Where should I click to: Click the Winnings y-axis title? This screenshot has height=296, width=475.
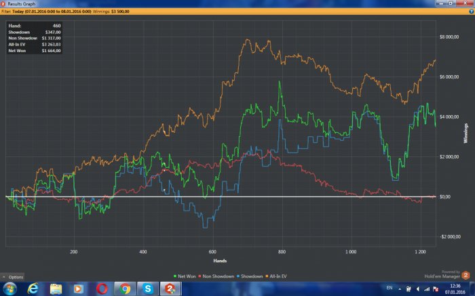point(465,133)
